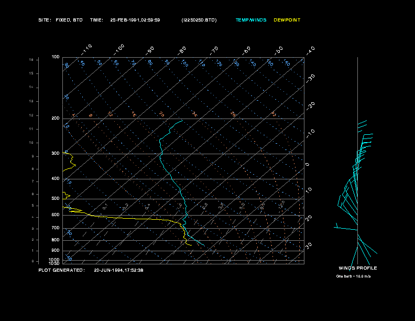
Task: Click the "One barb = 10.0 m/s" note
Action: pos(353,276)
